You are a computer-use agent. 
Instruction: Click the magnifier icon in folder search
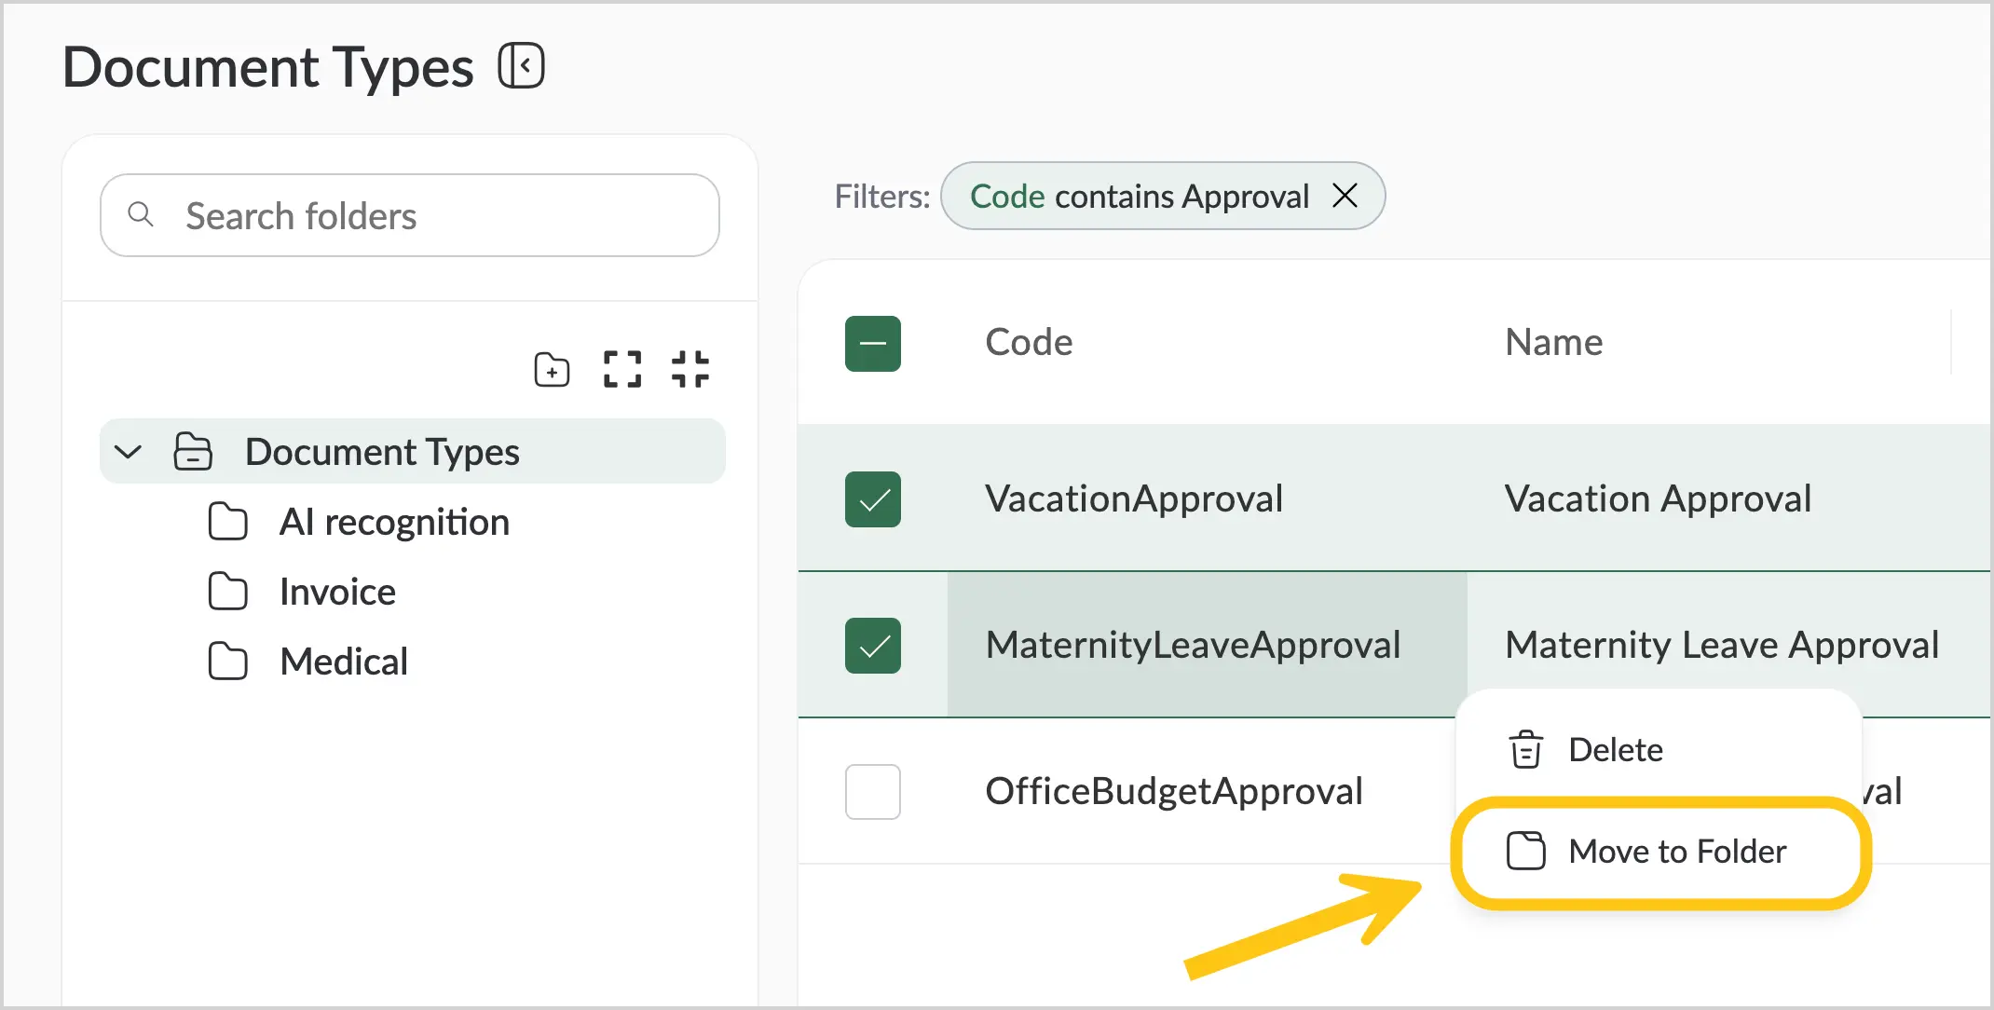point(141,214)
